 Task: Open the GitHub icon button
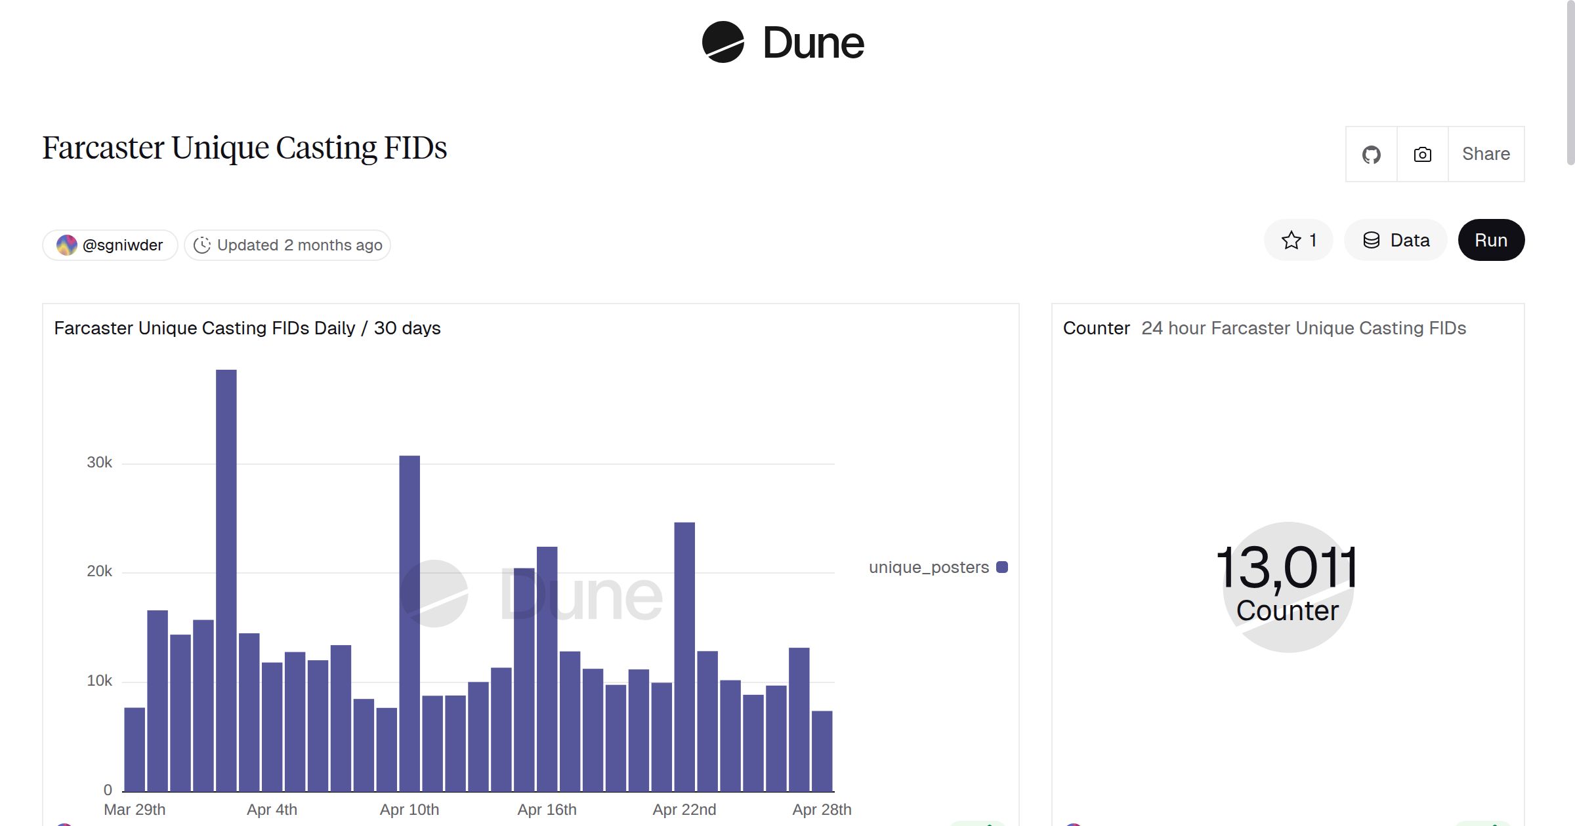click(1371, 154)
